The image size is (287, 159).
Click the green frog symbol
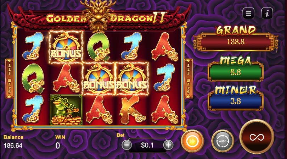pos(66,110)
